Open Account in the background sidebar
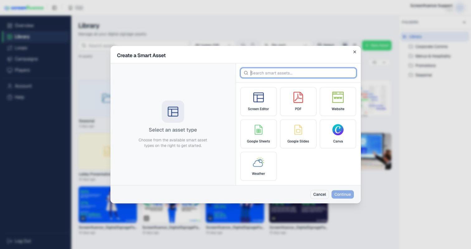The height and width of the screenshot is (249, 471). coord(36,86)
